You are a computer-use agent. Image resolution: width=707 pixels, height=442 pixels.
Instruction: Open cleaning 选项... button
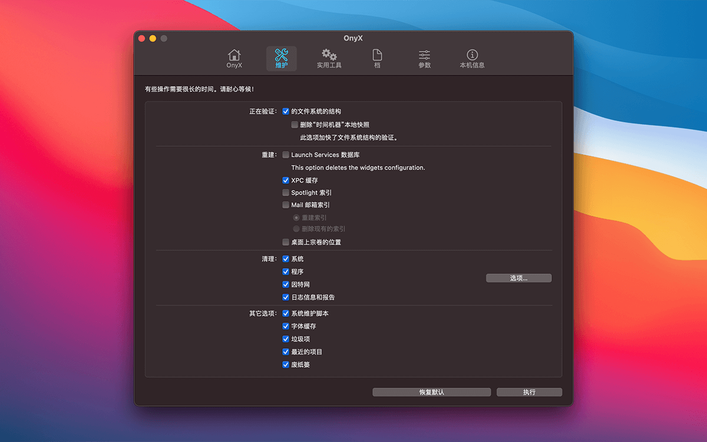click(518, 278)
